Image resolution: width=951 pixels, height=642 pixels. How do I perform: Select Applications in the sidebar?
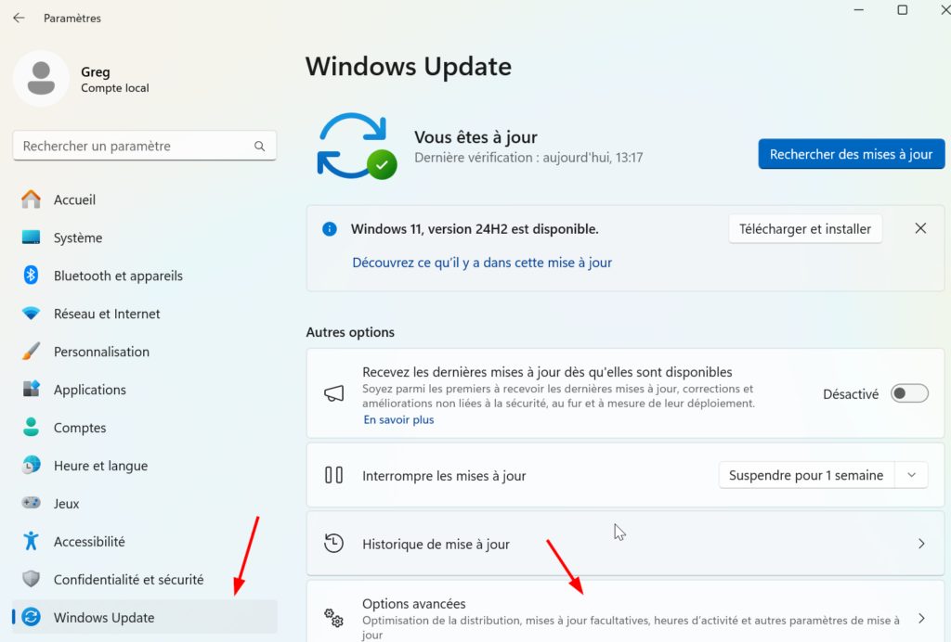144,390
